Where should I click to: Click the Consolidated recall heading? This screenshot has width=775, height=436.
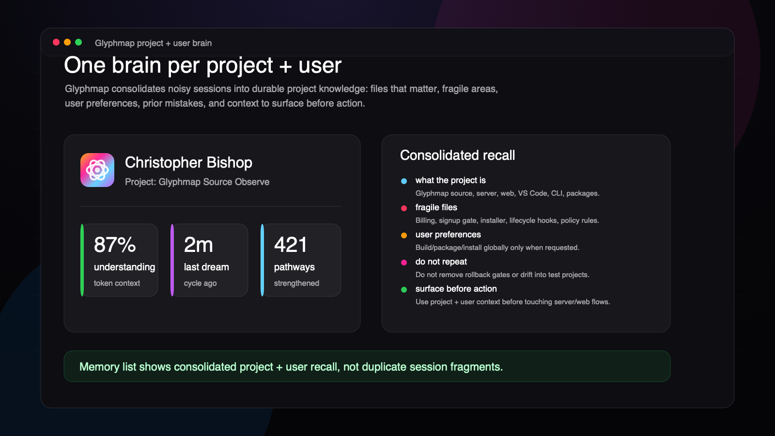tap(457, 155)
